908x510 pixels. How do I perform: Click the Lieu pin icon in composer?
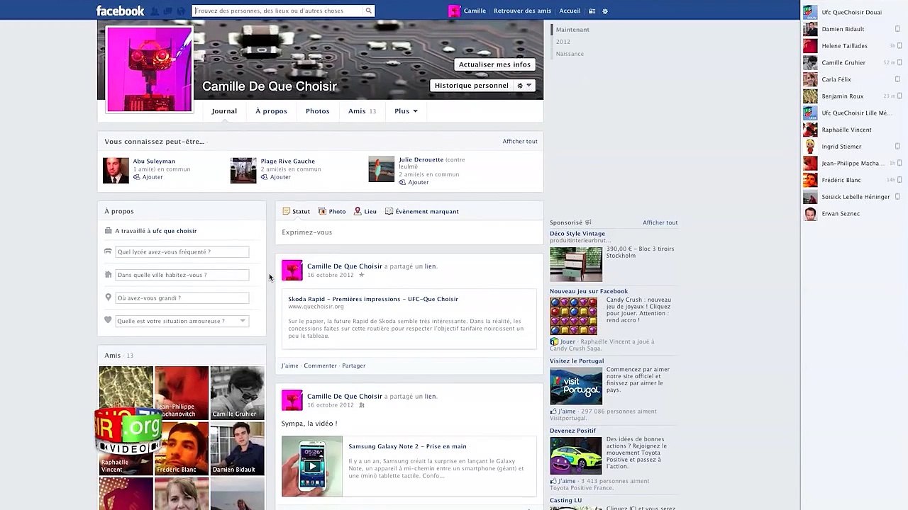coord(358,211)
